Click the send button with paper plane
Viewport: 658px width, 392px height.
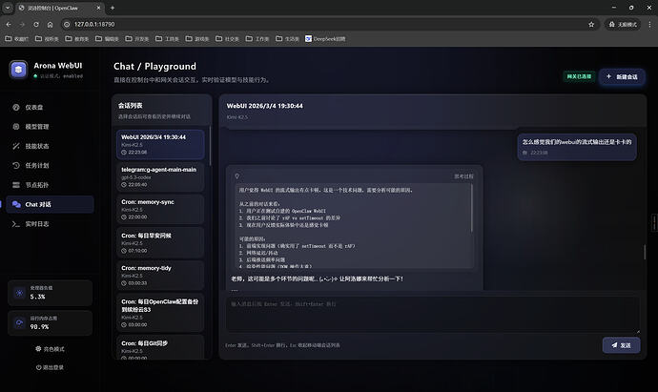point(621,345)
